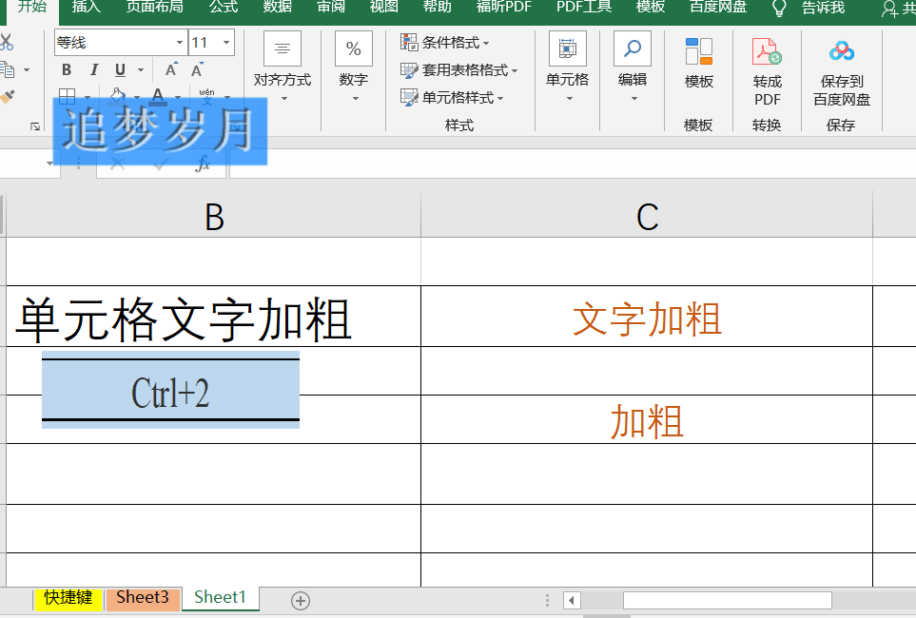Viewport: 916px width, 618px height.
Task: Open the Phonetic guide dropdown arrow
Action: coord(227,97)
